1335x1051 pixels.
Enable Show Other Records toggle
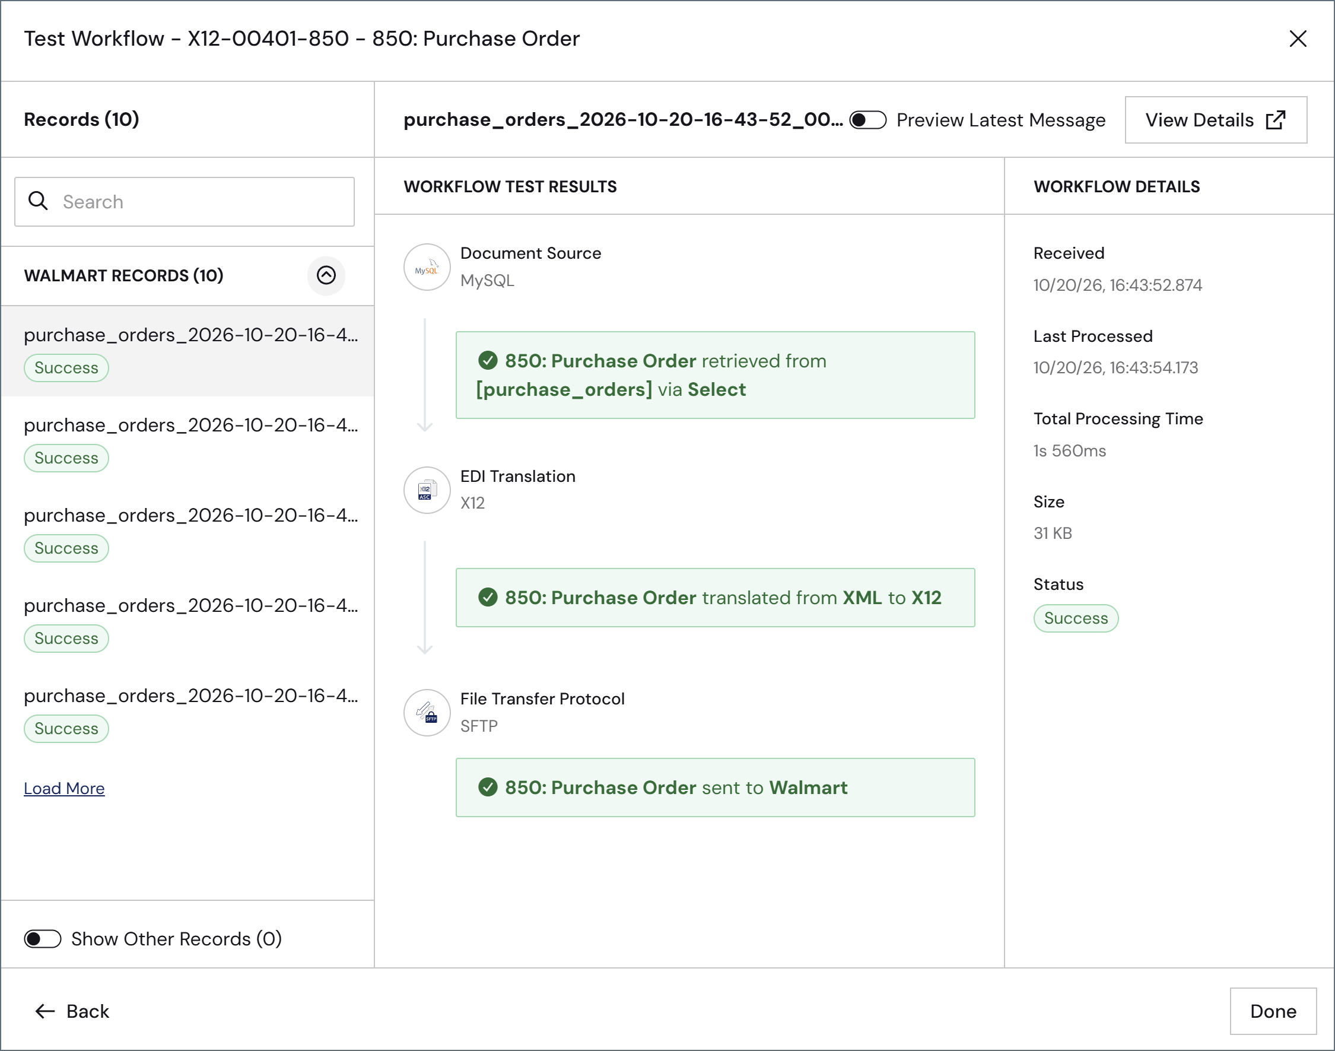click(43, 939)
